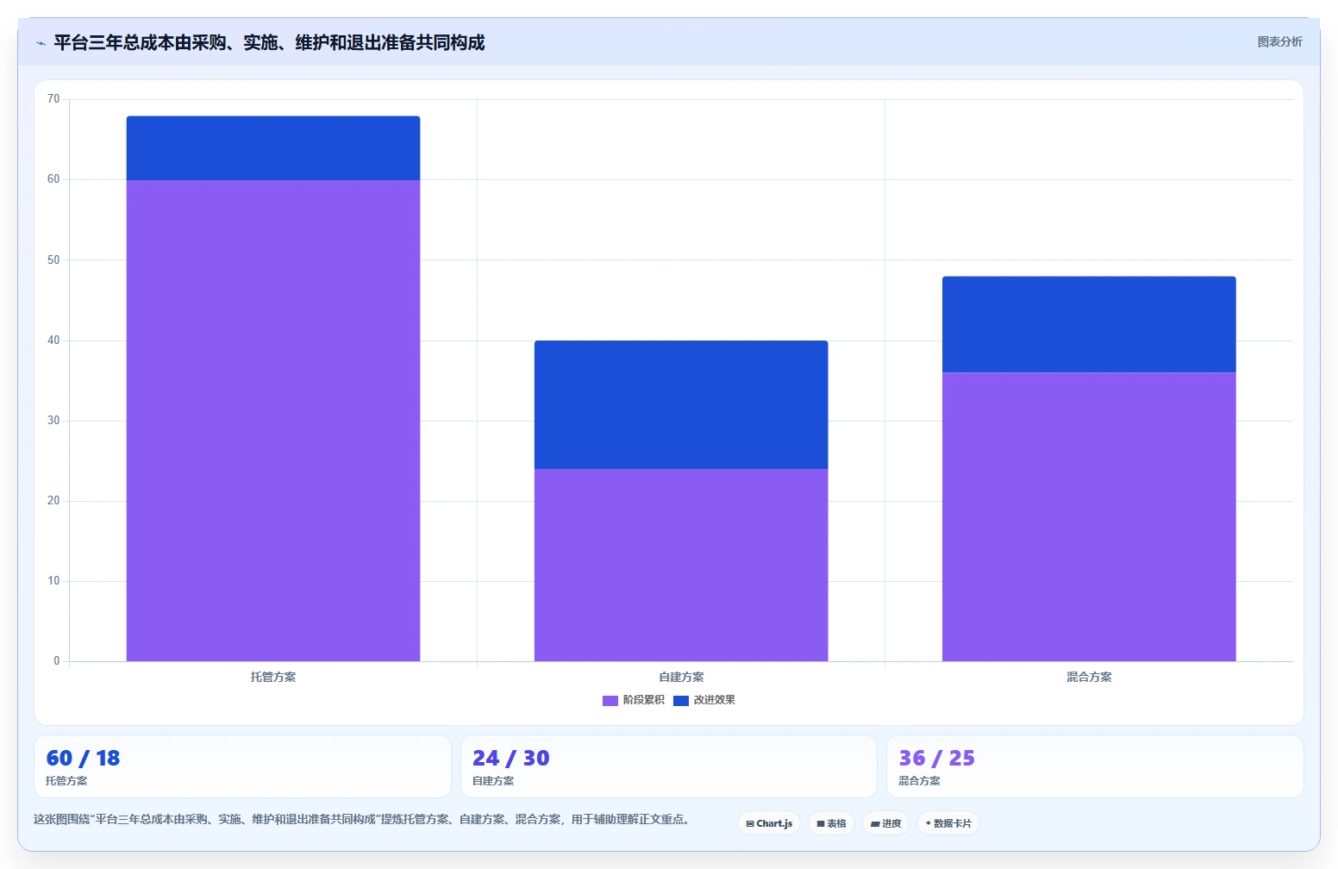Open the 36 / 25 data card
The image size is (1338, 869).
pyautogui.click(x=1095, y=766)
